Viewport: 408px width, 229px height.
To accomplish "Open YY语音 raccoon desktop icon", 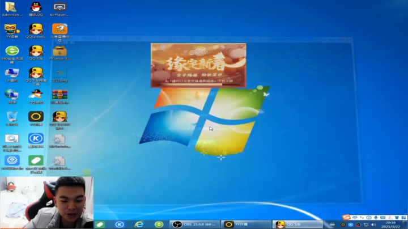I will click(x=12, y=31).
